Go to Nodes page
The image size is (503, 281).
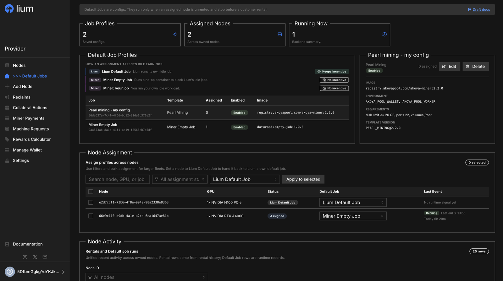19,65
